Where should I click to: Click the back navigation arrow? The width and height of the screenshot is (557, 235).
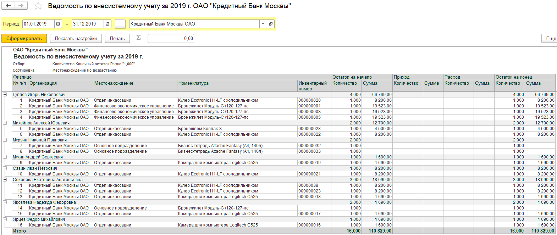[8, 6]
